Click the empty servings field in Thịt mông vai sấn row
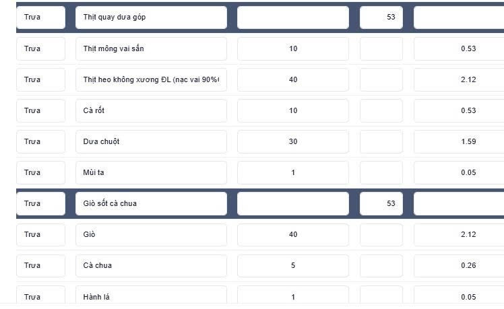Image resolution: width=504 pixels, height=309 pixels. [x=381, y=49]
